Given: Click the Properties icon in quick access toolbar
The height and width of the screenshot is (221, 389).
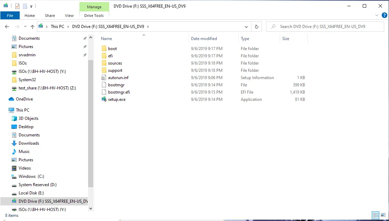Looking at the screenshot, I should 17,6.
